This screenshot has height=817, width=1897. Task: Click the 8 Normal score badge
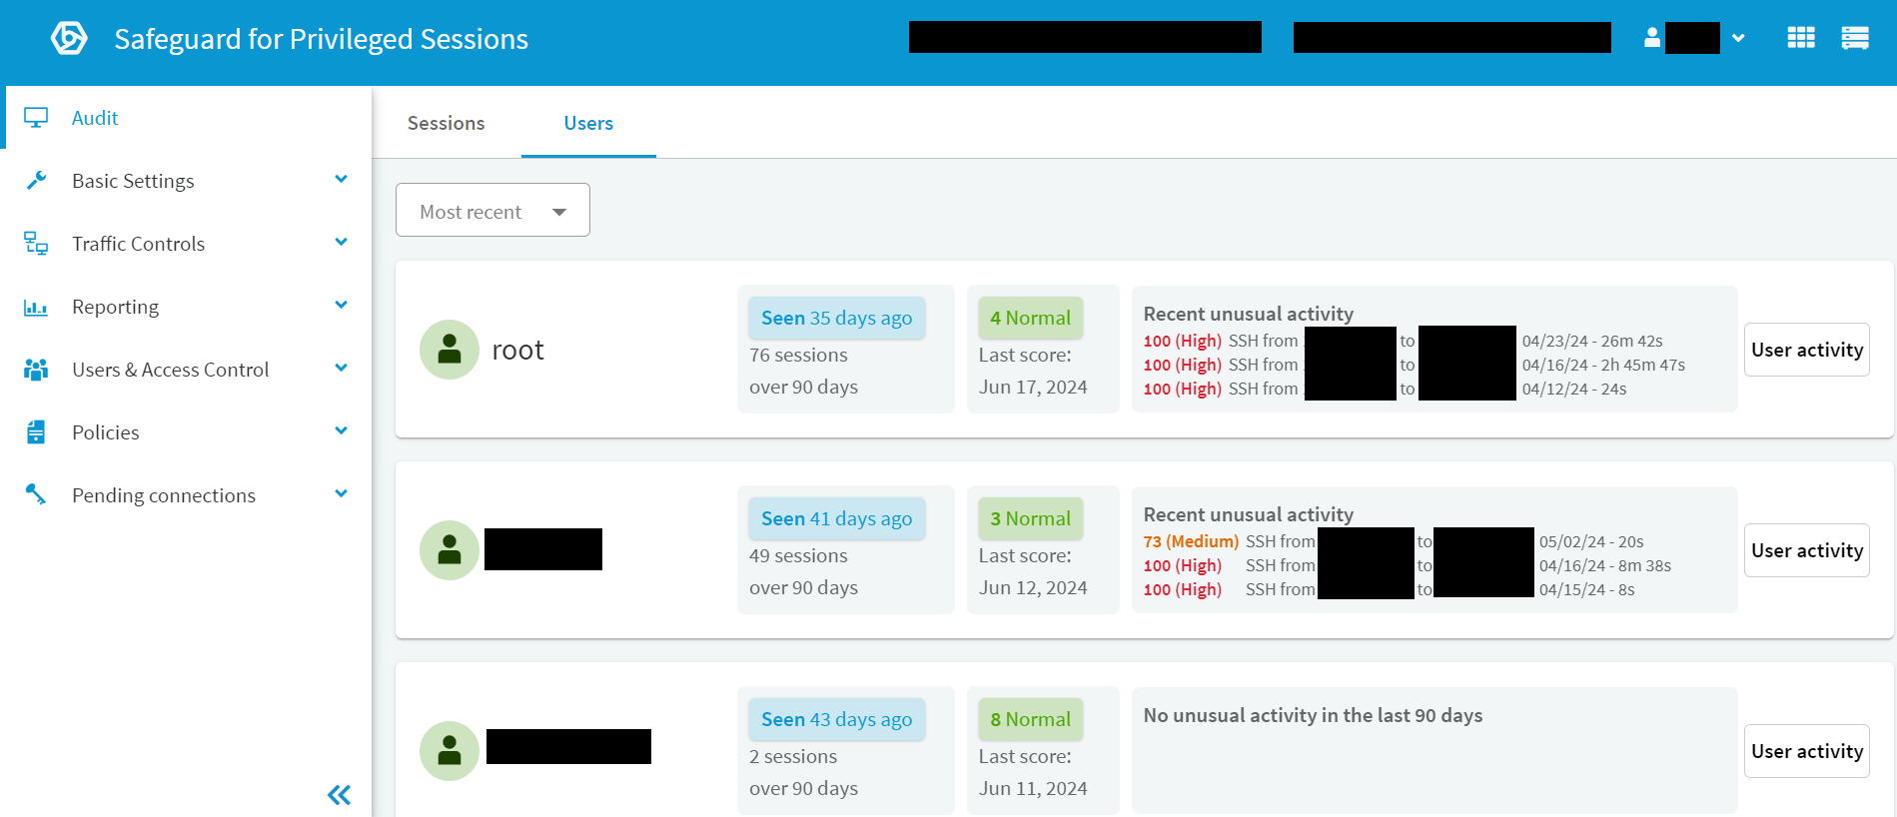1030,719
